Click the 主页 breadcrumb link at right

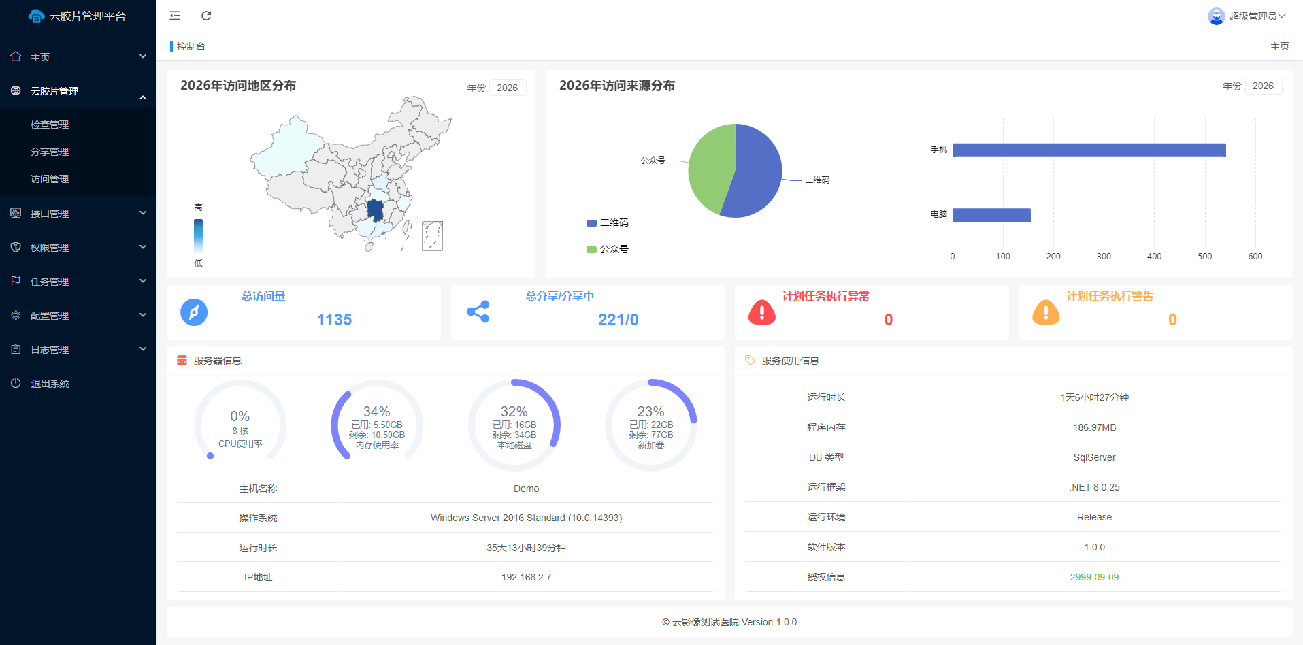[1280, 46]
